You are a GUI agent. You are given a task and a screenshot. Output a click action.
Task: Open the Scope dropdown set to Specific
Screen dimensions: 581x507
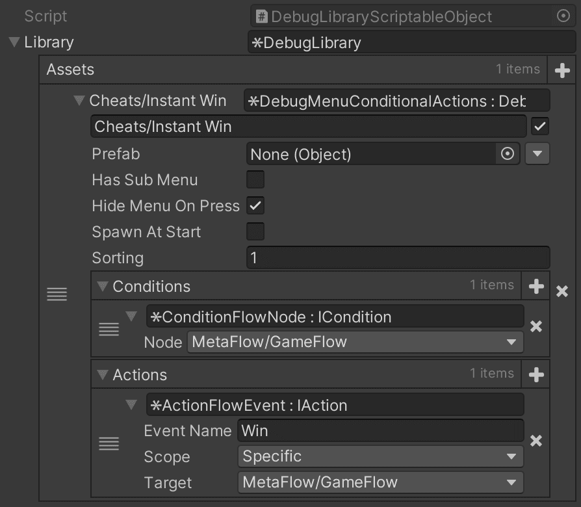click(x=381, y=456)
